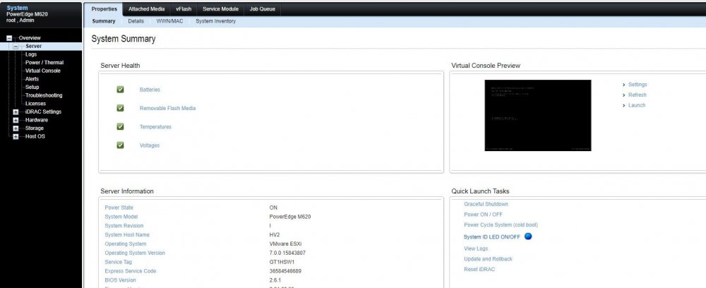Open the Temperatures health link
Image resolution: width=706 pixels, height=288 pixels.
click(x=155, y=126)
